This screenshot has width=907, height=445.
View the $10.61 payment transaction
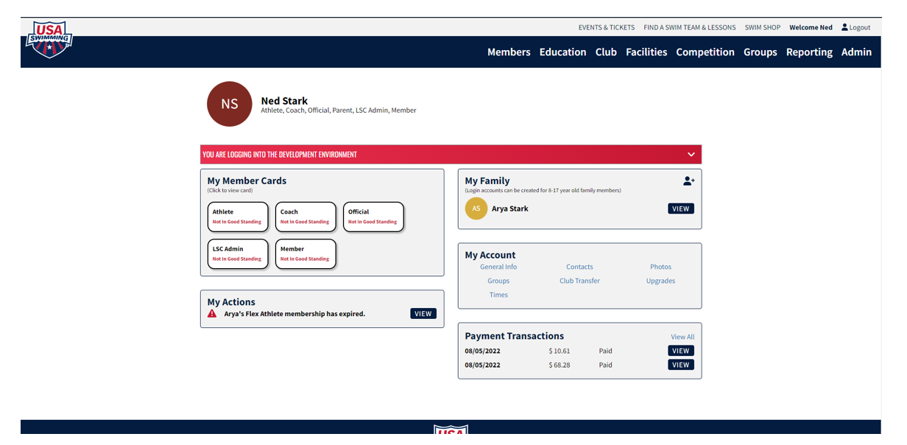click(x=680, y=351)
